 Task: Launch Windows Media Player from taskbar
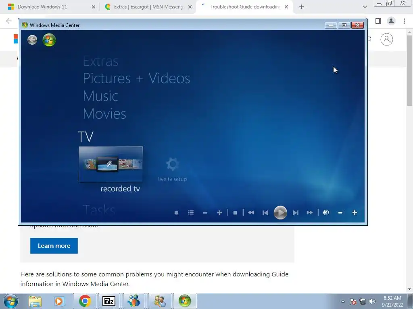[59, 301]
